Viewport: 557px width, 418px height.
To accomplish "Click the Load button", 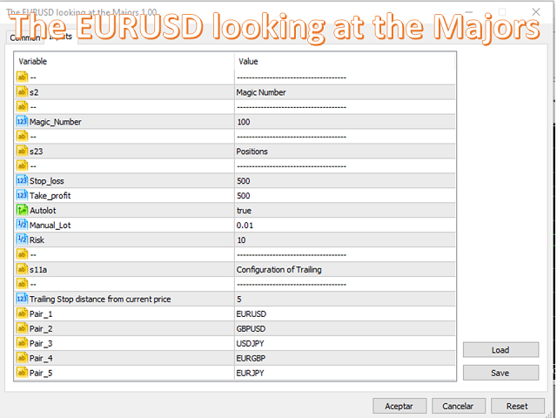I will (500, 350).
